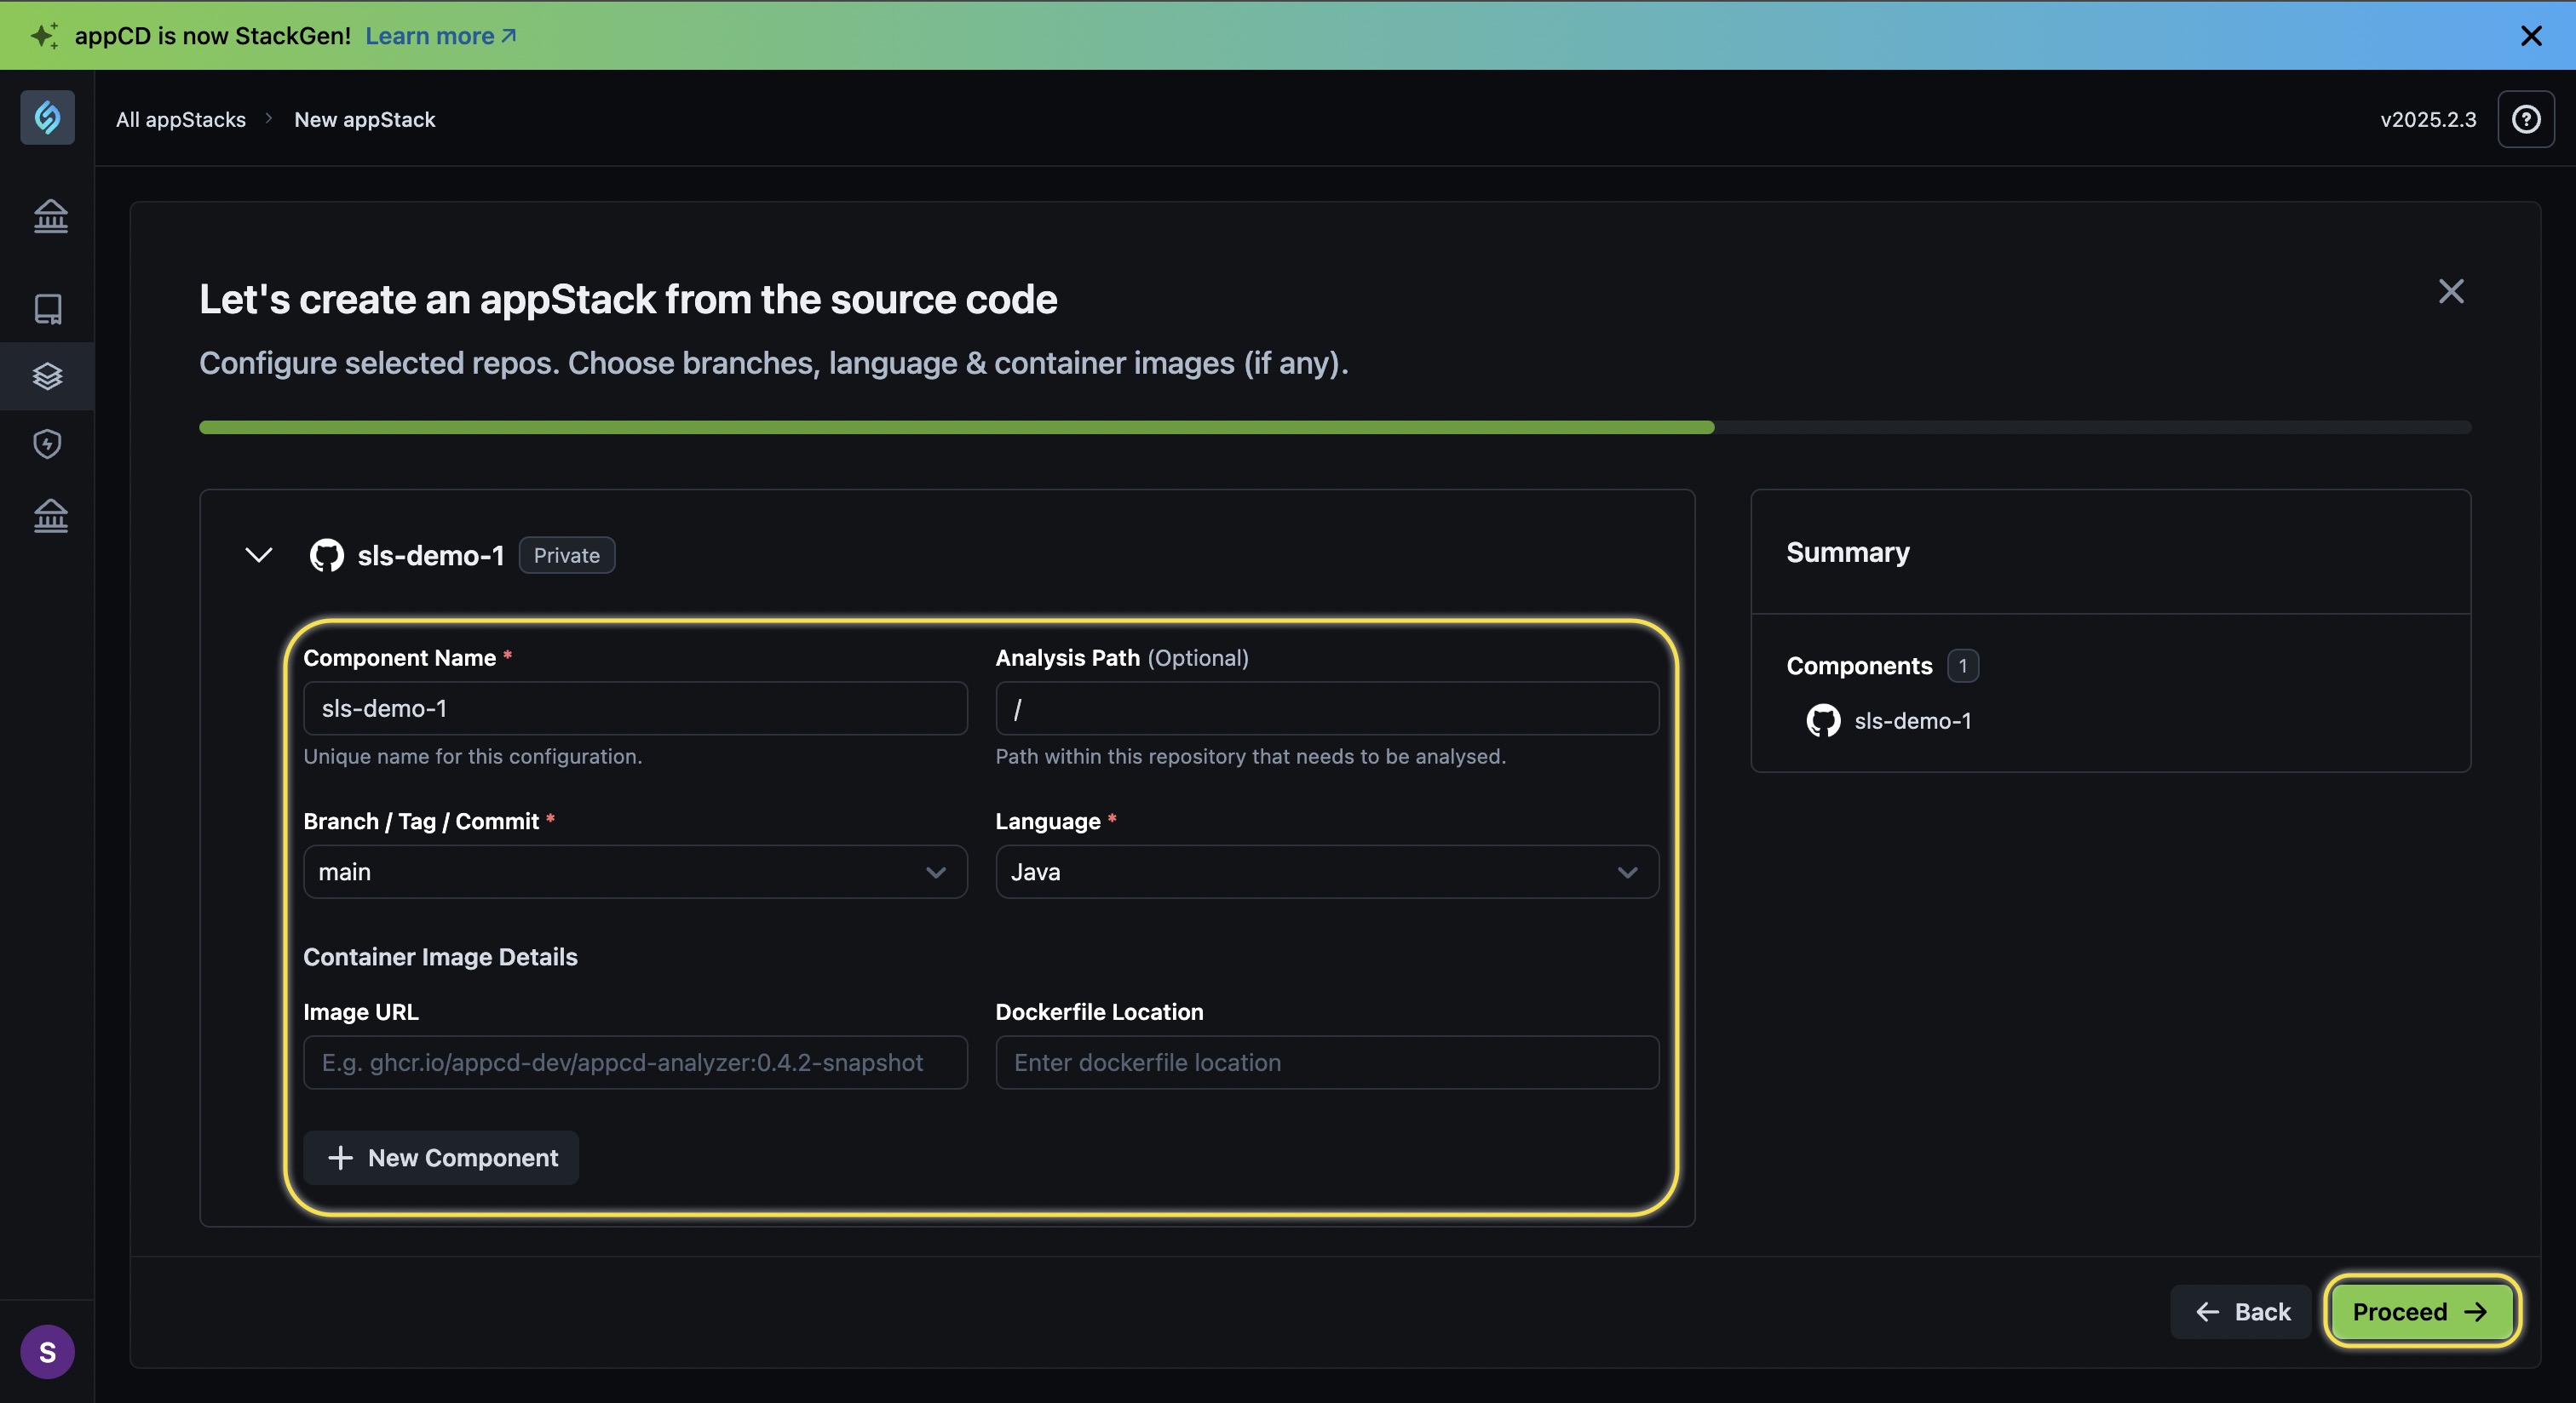Open the lower bank-building sidebar icon
2576x1403 pixels.
[50, 516]
